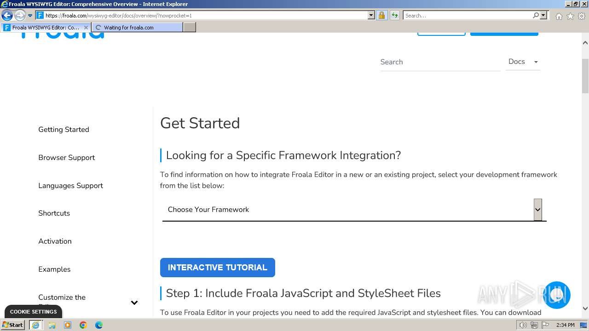The width and height of the screenshot is (589, 331).
Task: Click the network tray icon
Action: 534,325
